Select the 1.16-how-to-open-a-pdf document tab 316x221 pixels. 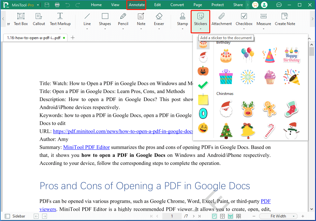tap(35, 38)
